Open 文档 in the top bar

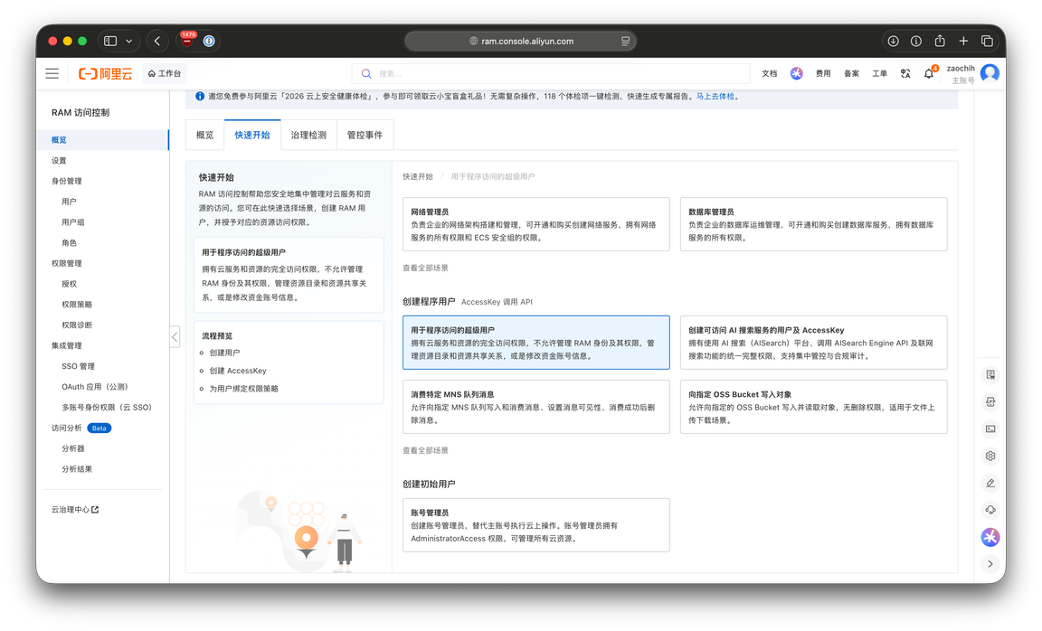(769, 74)
